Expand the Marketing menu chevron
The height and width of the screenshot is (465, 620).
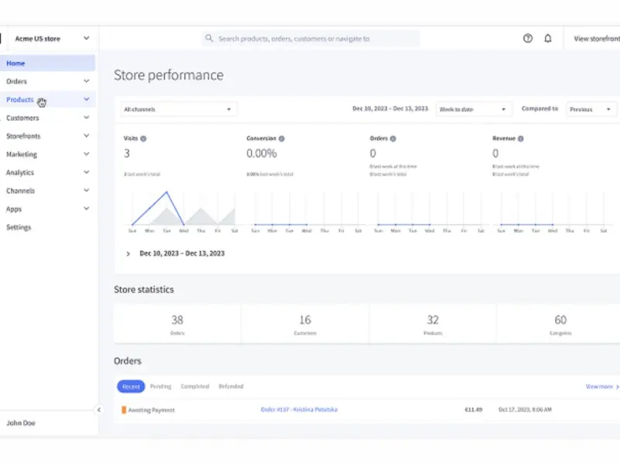pyautogui.click(x=87, y=153)
